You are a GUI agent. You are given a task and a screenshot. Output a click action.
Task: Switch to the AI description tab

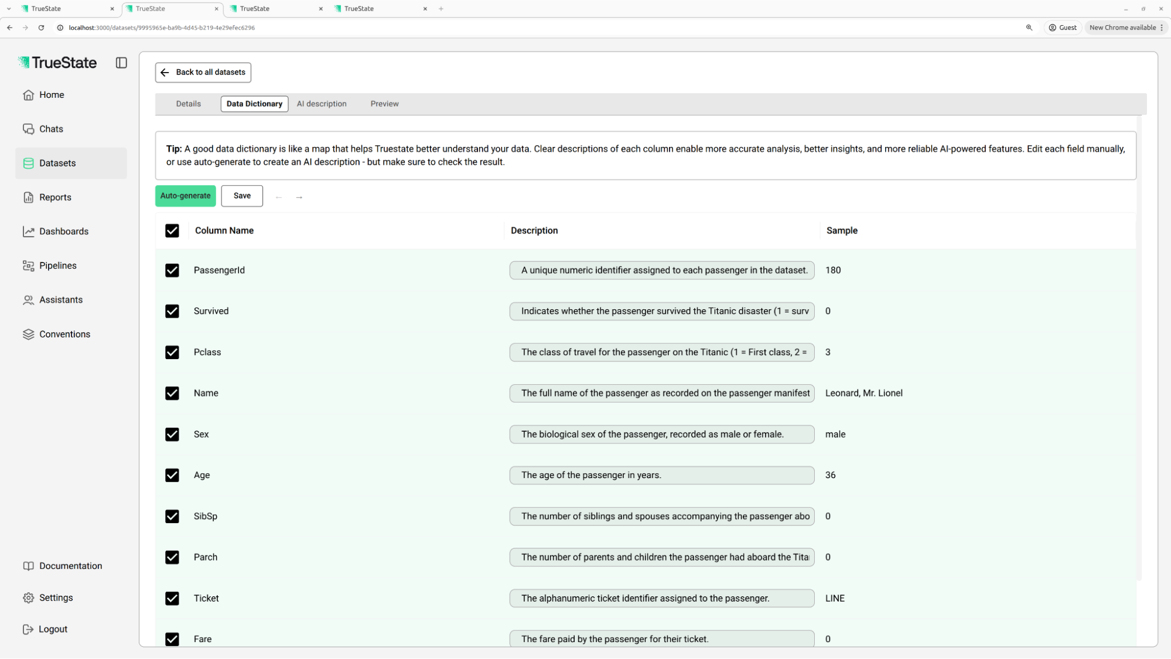click(x=322, y=104)
